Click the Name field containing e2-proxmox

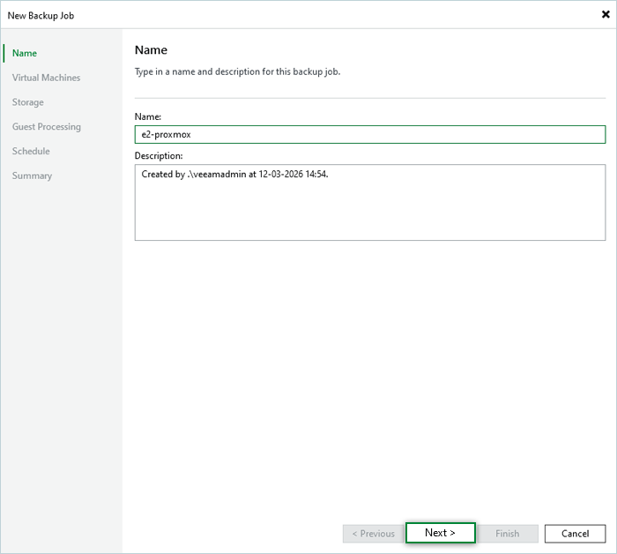[x=369, y=134]
